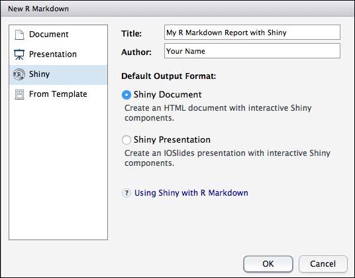Select the Document type label

click(48, 35)
